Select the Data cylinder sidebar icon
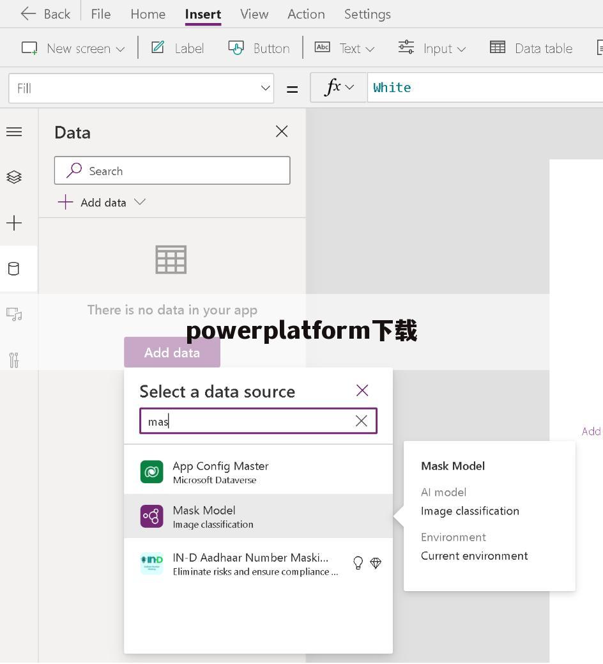 [13, 268]
